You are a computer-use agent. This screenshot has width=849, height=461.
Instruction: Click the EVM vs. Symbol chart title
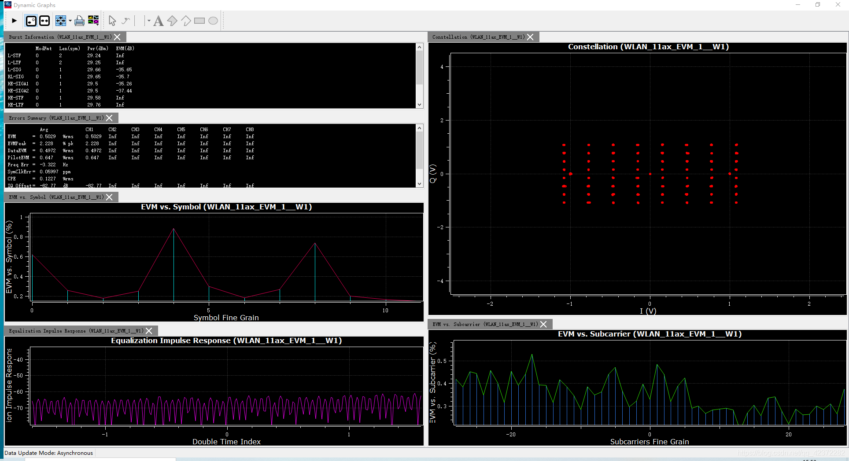tap(226, 207)
